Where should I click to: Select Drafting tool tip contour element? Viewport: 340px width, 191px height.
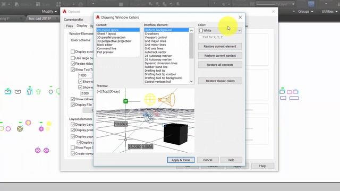point(166,74)
